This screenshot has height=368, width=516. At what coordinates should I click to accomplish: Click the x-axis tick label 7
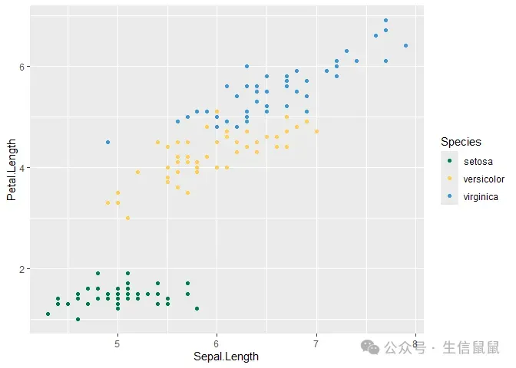pyautogui.click(x=316, y=343)
